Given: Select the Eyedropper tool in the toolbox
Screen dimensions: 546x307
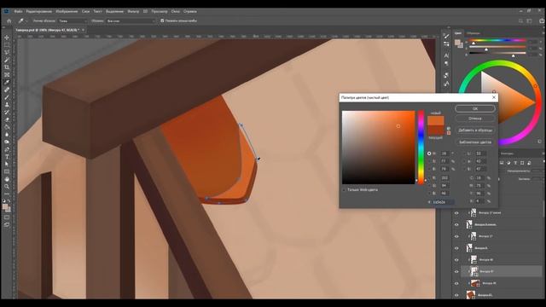Looking at the screenshot, I should [7, 83].
